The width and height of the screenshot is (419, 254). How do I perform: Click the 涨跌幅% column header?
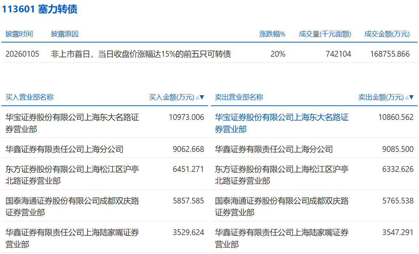point(272,34)
